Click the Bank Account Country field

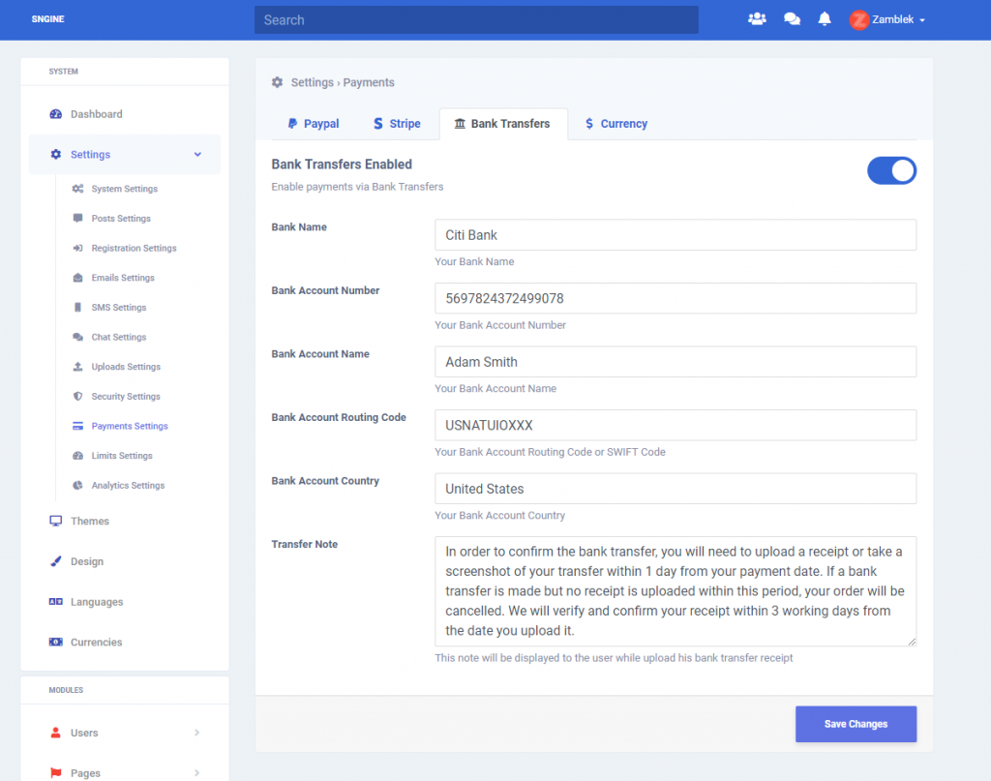point(675,489)
